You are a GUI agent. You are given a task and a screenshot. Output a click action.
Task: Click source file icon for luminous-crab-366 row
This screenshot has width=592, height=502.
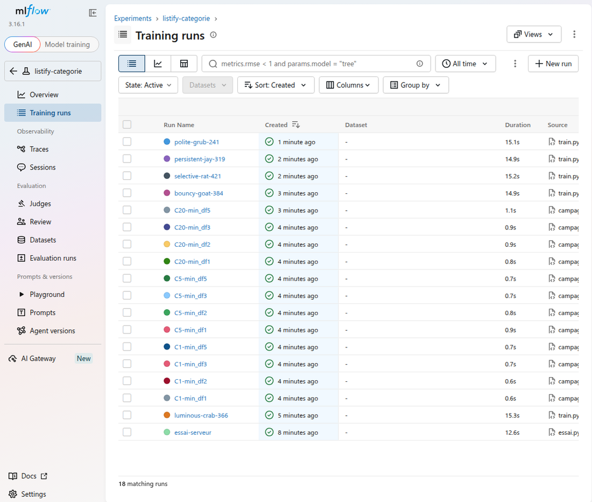552,415
